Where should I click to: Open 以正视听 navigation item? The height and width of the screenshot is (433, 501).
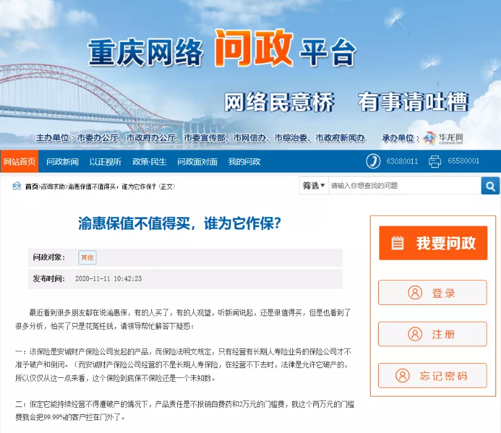[105, 161]
